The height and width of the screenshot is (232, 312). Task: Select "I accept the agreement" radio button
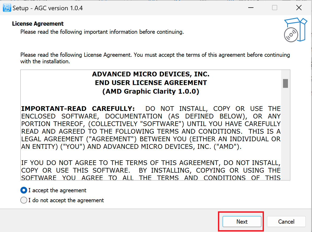24,190
